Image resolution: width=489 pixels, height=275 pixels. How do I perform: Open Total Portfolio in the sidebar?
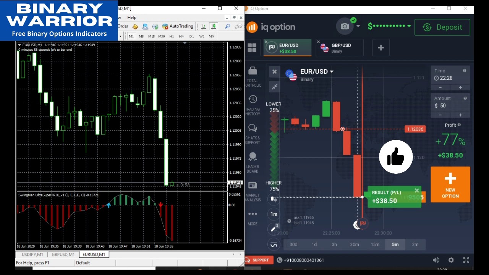point(253,77)
